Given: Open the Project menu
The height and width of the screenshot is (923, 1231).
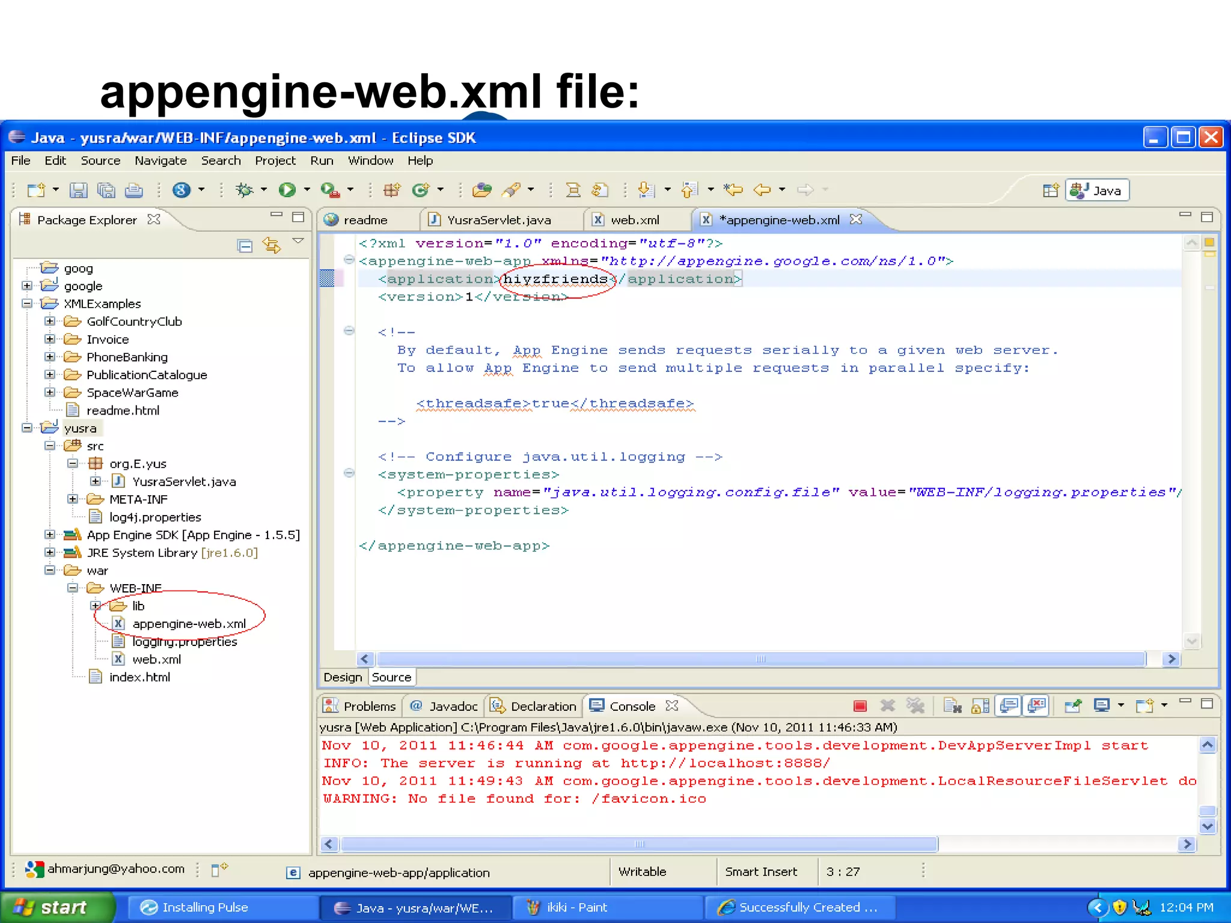Looking at the screenshot, I should tap(275, 160).
